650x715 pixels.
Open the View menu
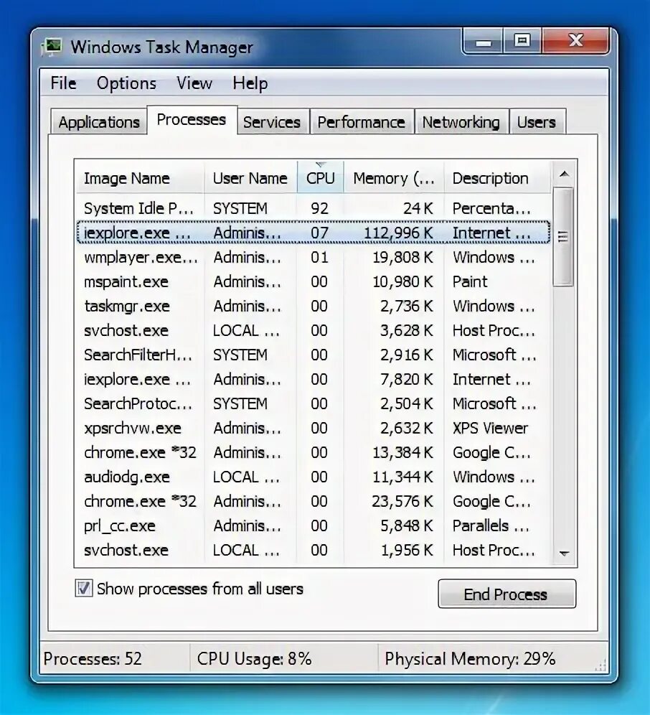(x=194, y=83)
